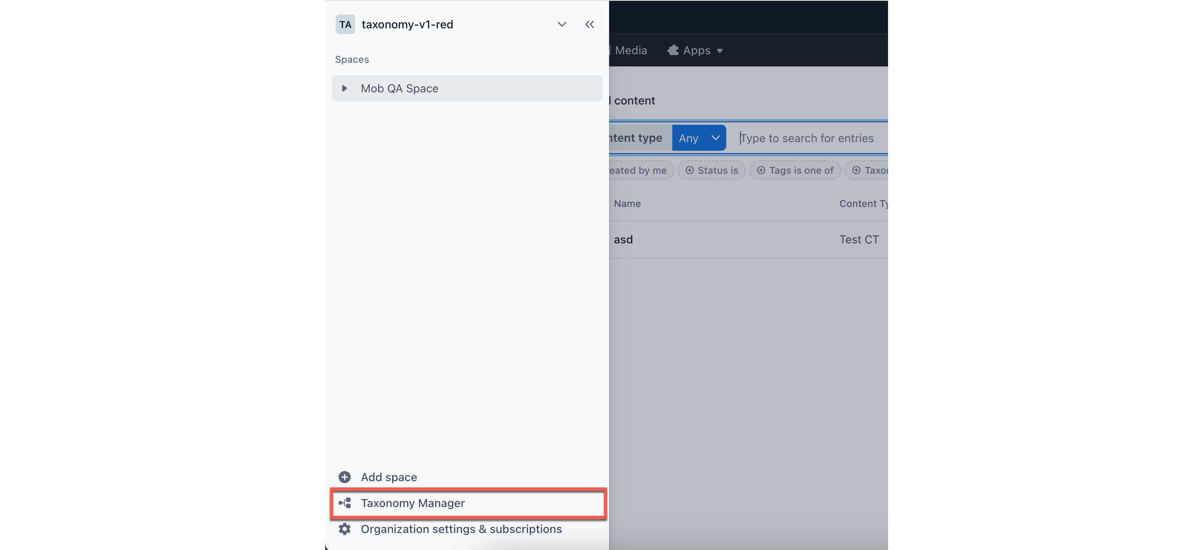Select the Mob QA Space entry
Image resolution: width=1193 pixels, height=550 pixels.
(x=399, y=88)
